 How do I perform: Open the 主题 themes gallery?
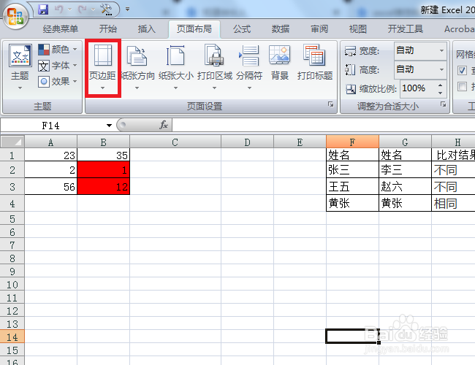[x=20, y=66]
